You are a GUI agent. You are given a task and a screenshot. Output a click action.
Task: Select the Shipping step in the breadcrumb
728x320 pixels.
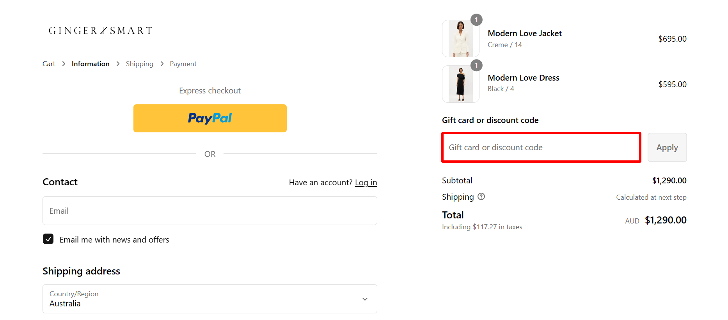[139, 63]
